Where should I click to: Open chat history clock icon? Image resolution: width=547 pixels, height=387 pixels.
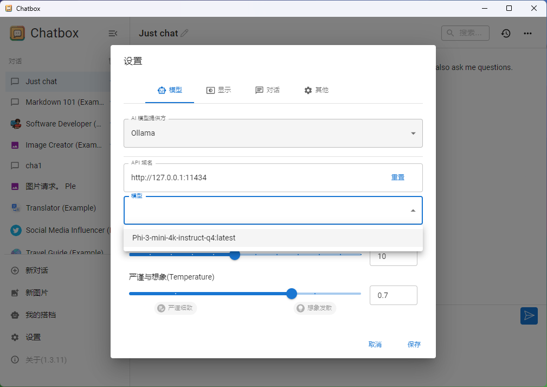tap(506, 33)
